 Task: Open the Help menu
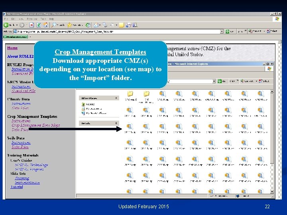[x=51, y=19]
